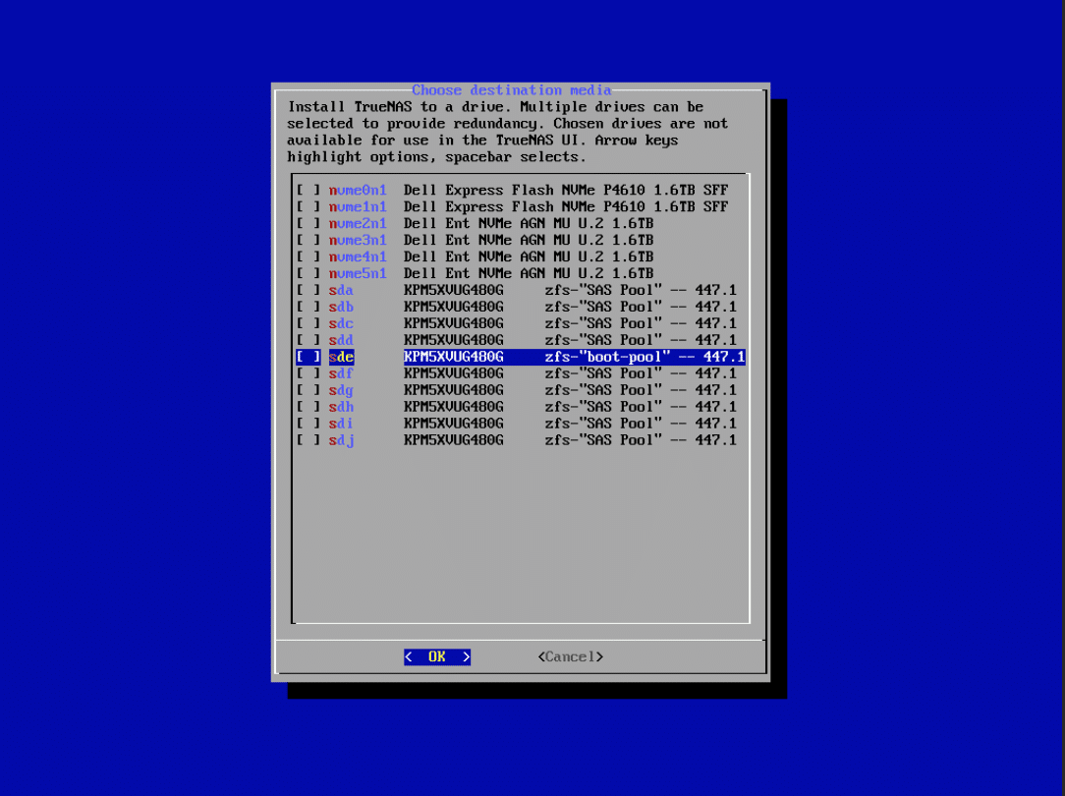Mark the nvme5n1 checkbox
Image resolution: width=1065 pixels, height=796 pixels.
point(308,273)
